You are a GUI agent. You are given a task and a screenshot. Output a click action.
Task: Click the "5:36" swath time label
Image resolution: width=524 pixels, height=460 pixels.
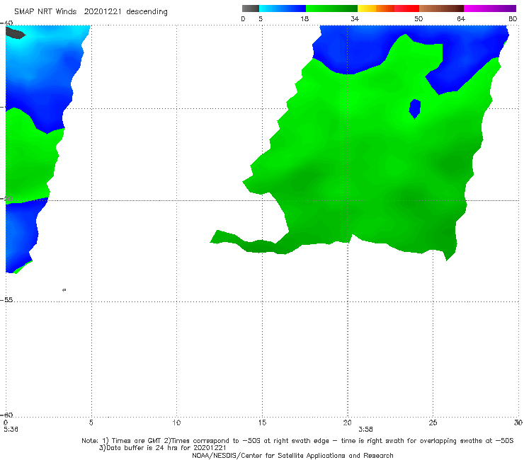pos(11,430)
